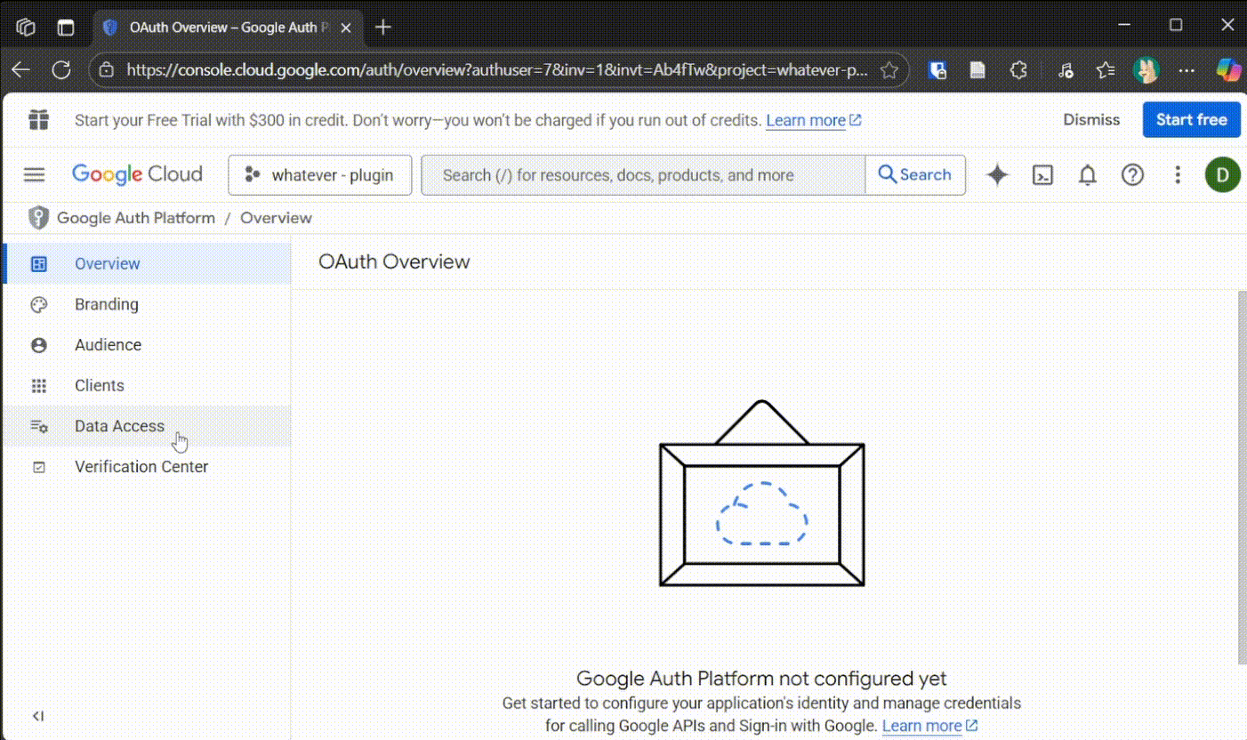Viewport: 1247px width, 740px height.
Task: Click the Verification Center checkbox icon
Action: pyautogui.click(x=38, y=467)
